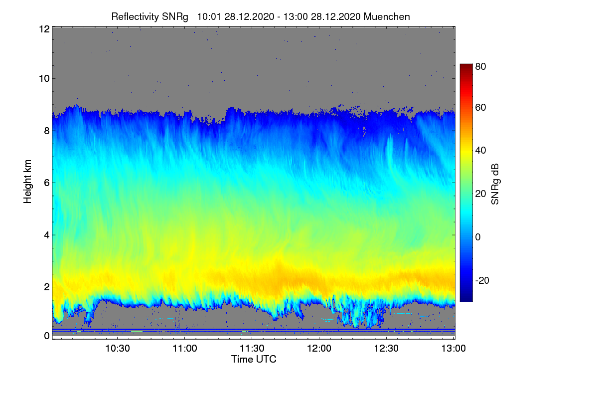Click colorbar value '40'

click(480, 151)
